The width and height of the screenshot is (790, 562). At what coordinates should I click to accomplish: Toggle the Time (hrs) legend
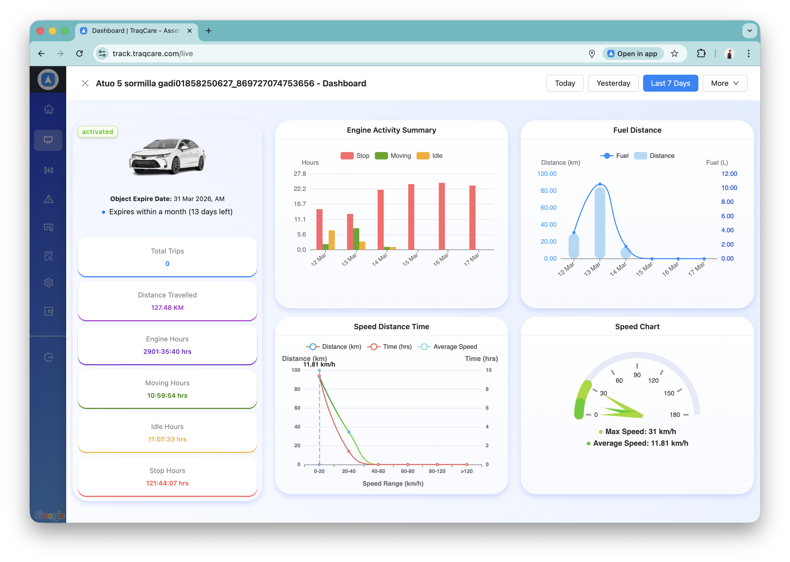click(389, 347)
